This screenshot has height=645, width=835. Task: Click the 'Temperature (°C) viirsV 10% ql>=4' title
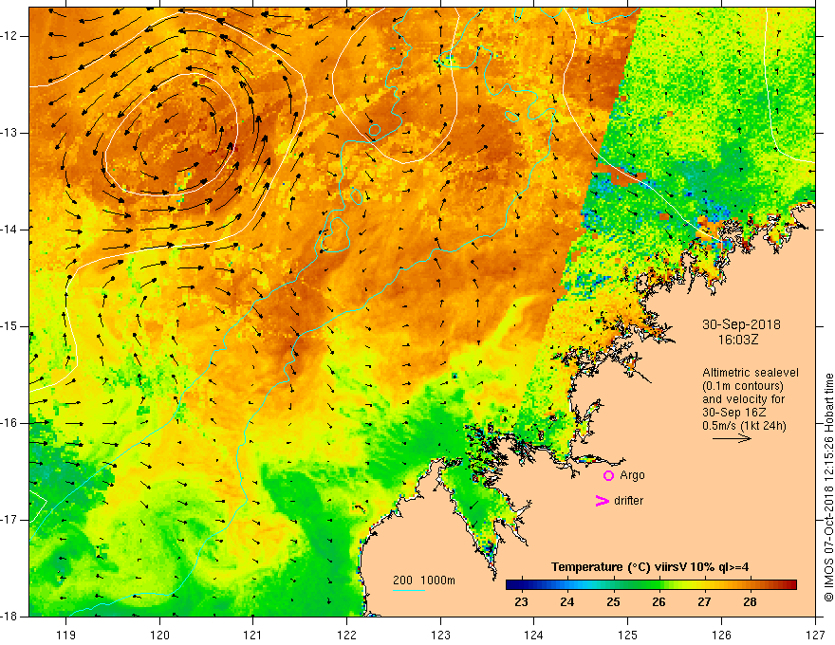point(650,567)
